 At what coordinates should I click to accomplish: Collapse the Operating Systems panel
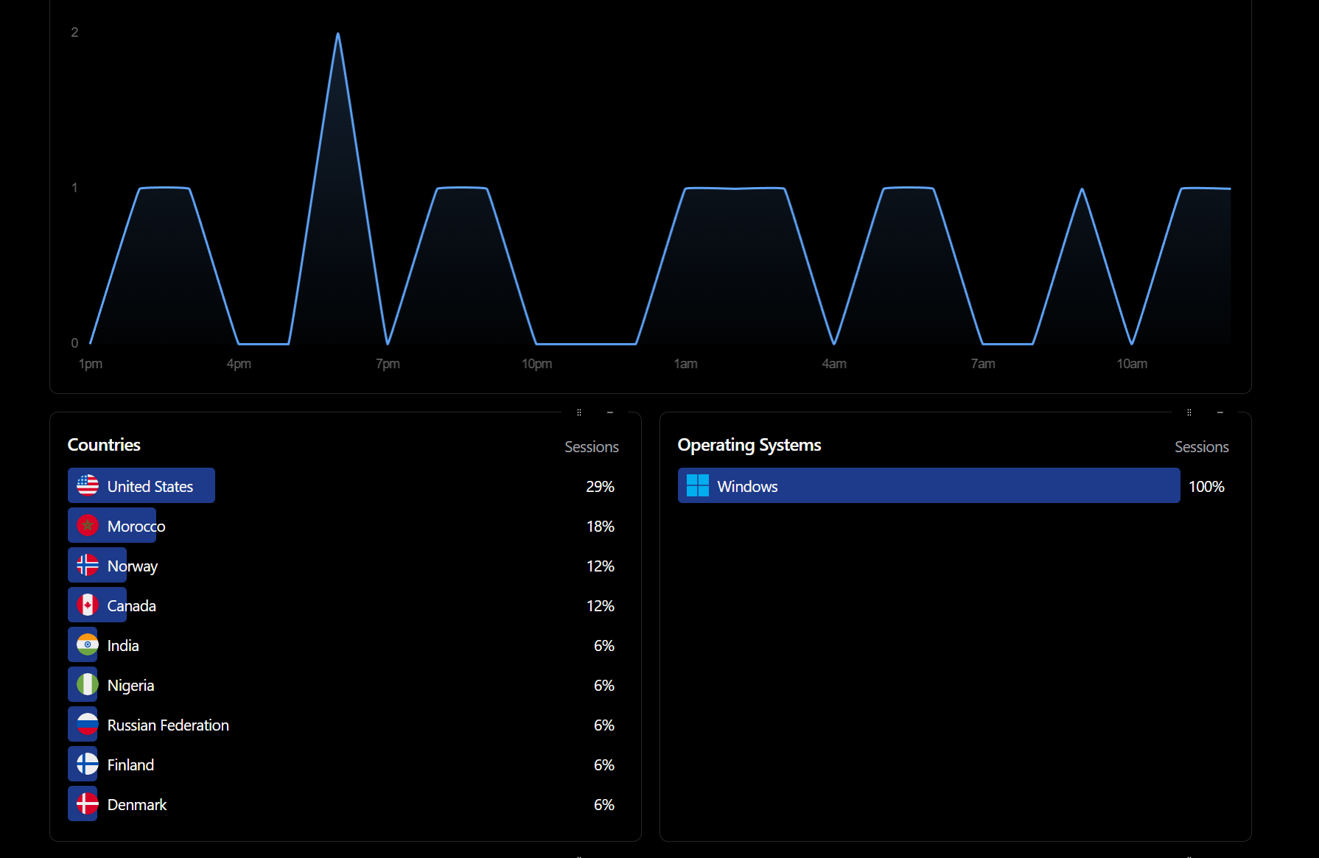coord(1220,412)
